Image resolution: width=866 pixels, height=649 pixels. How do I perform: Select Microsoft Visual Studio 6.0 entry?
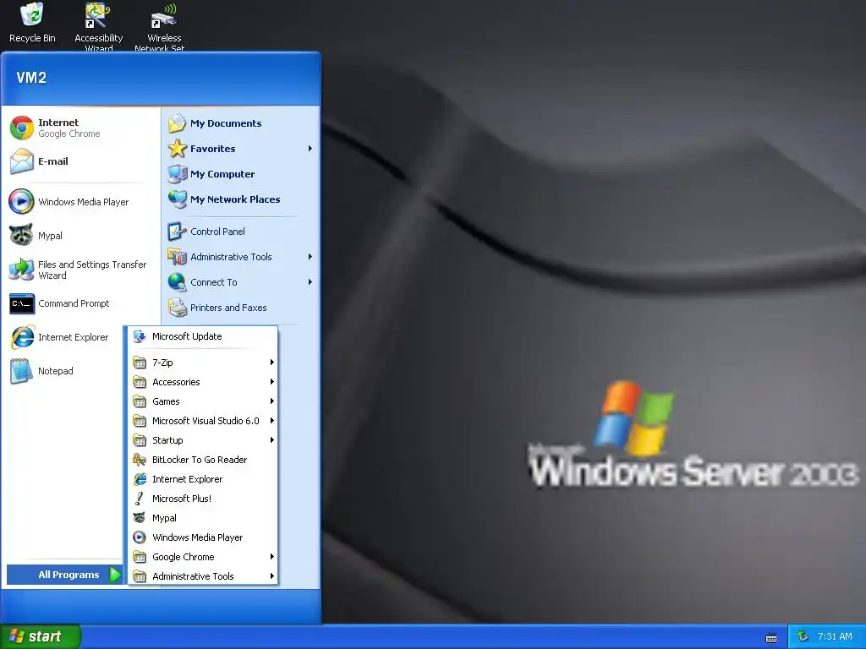203,421
